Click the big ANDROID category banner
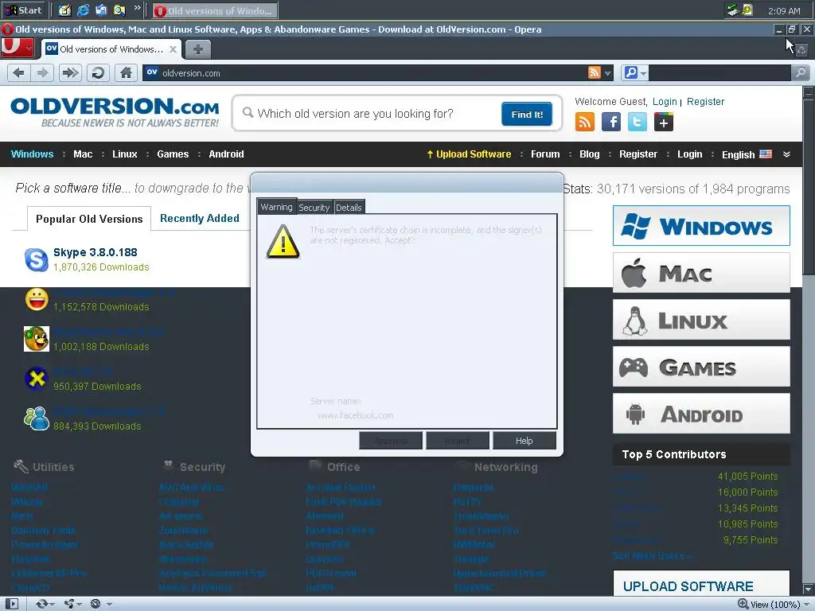Image resolution: width=815 pixels, height=611 pixels. (x=701, y=414)
